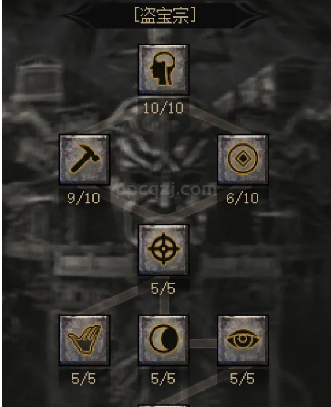Click the 5/5 counter under eye skill
The height and width of the screenshot is (407, 331).
pos(242,379)
